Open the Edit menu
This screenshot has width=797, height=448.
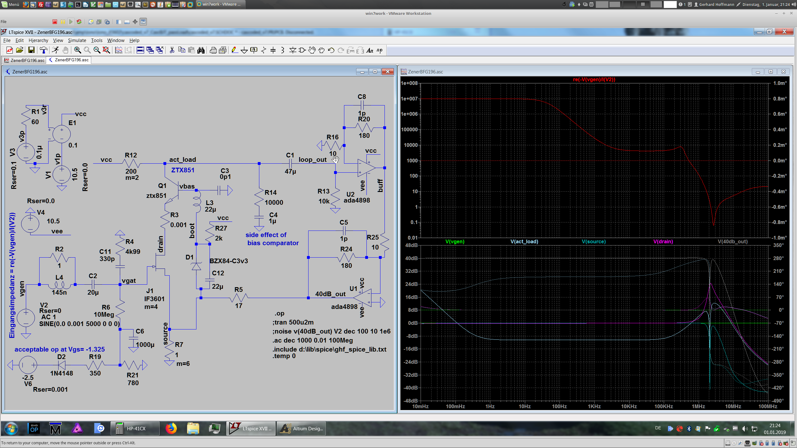(x=19, y=40)
